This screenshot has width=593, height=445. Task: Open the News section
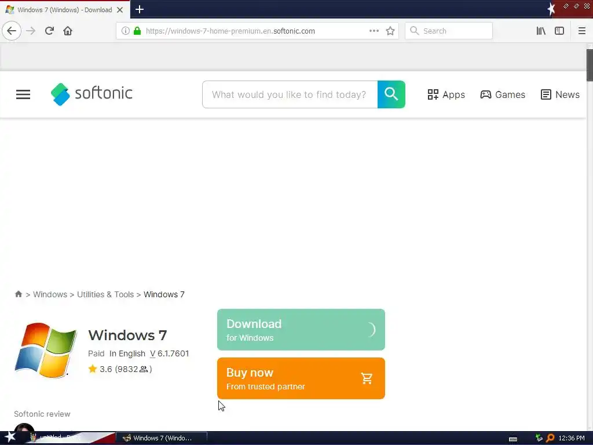tap(560, 94)
